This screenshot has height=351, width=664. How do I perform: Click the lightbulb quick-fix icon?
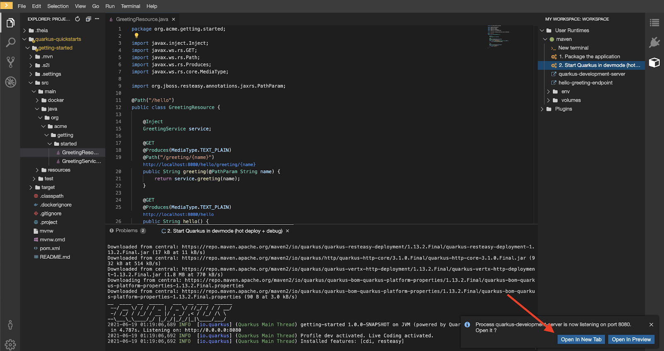tap(137, 36)
